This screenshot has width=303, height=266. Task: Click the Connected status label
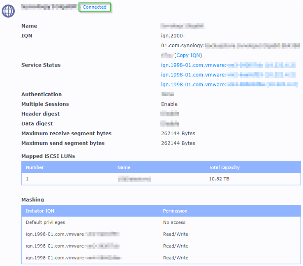(95, 7)
